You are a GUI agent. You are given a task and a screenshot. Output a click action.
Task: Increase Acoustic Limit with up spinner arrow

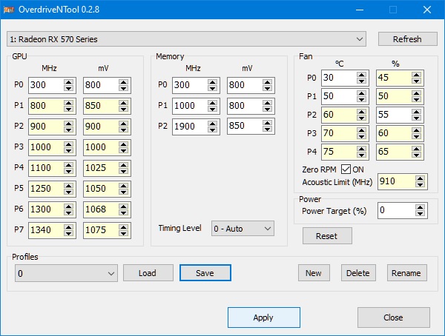coord(420,178)
